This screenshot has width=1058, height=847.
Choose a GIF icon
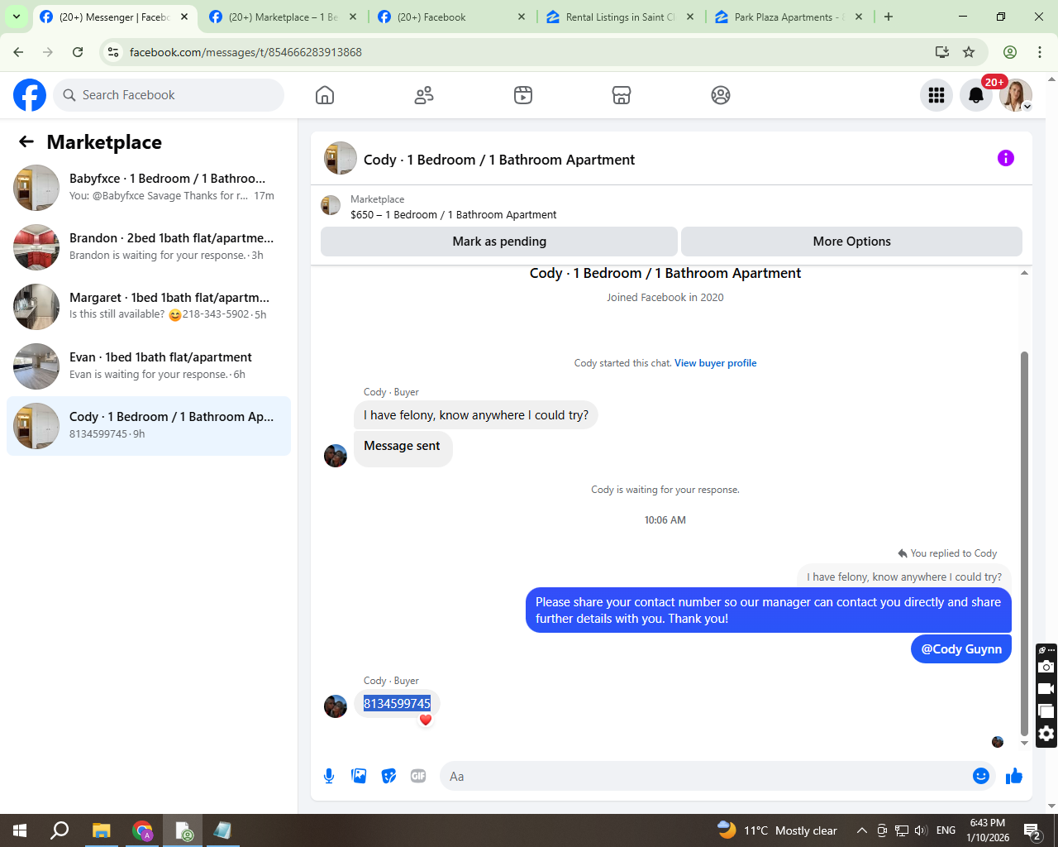pos(418,776)
